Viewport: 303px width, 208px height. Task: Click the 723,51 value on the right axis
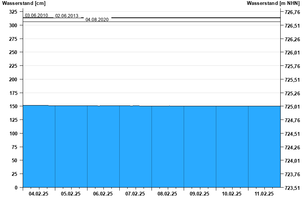[x=292, y=188]
